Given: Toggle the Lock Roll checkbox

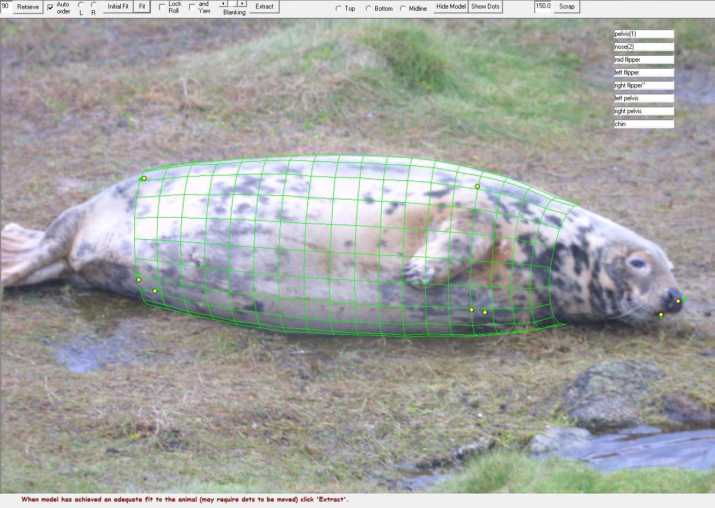Looking at the screenshot, I should [x=162, y=8].
